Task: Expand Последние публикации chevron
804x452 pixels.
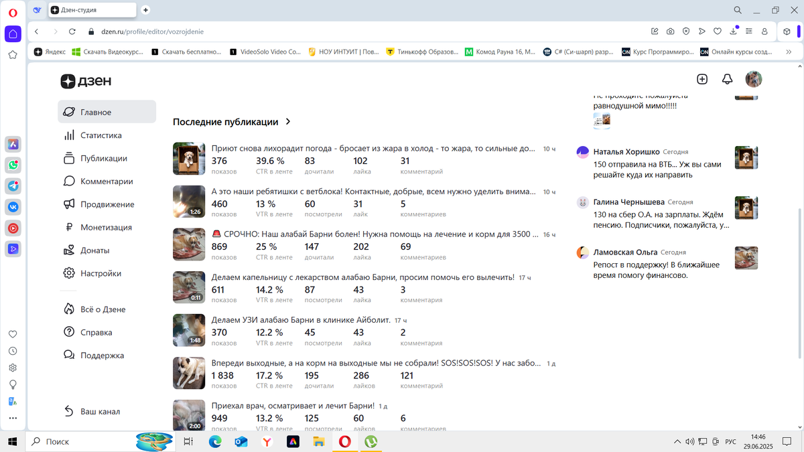Action: coord(288,122)
